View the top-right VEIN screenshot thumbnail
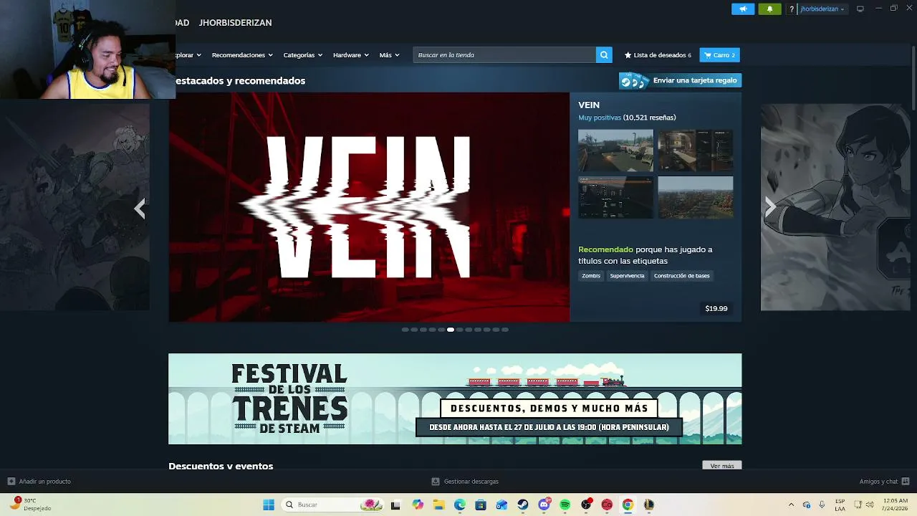Viewport: 917px width, 516px height. [x=696, y=150]
